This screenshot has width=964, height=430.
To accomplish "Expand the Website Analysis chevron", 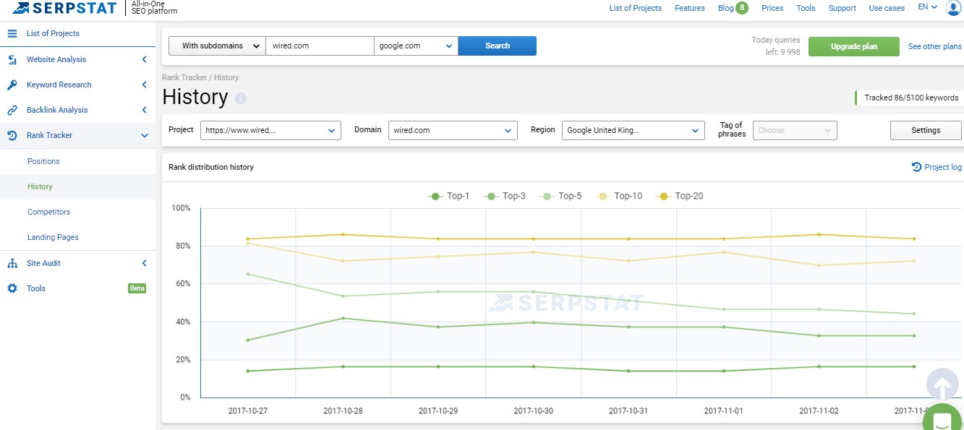I will [144, 59].
